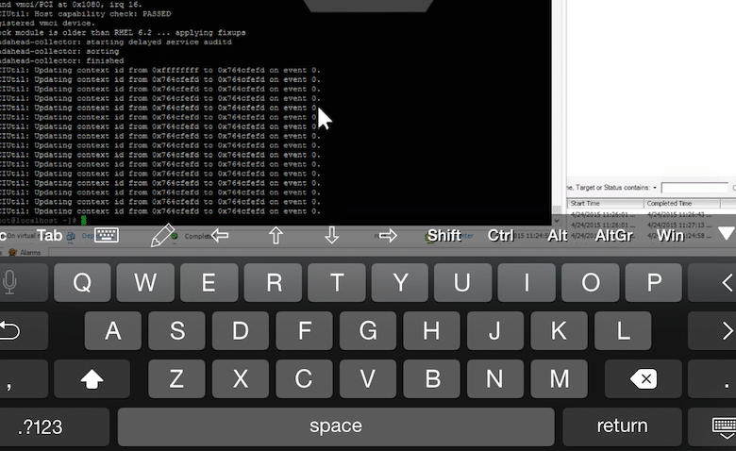Open the extra keys keyboard icon in toolbar
Screen dimensions: 736x451
[107, 235]
